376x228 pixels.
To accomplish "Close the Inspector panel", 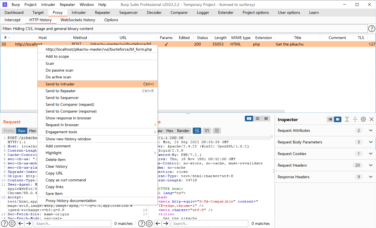I will click(x=371, y=119).
